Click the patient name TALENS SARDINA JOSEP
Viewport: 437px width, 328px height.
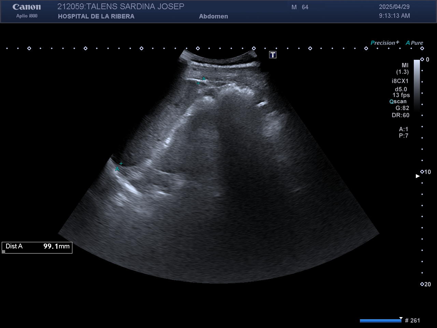(136, 6)
